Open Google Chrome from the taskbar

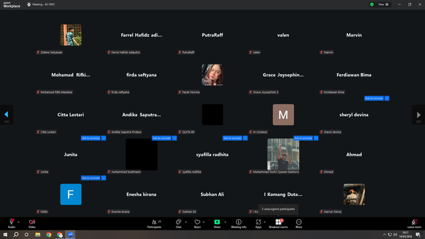(x=48, y=234)
